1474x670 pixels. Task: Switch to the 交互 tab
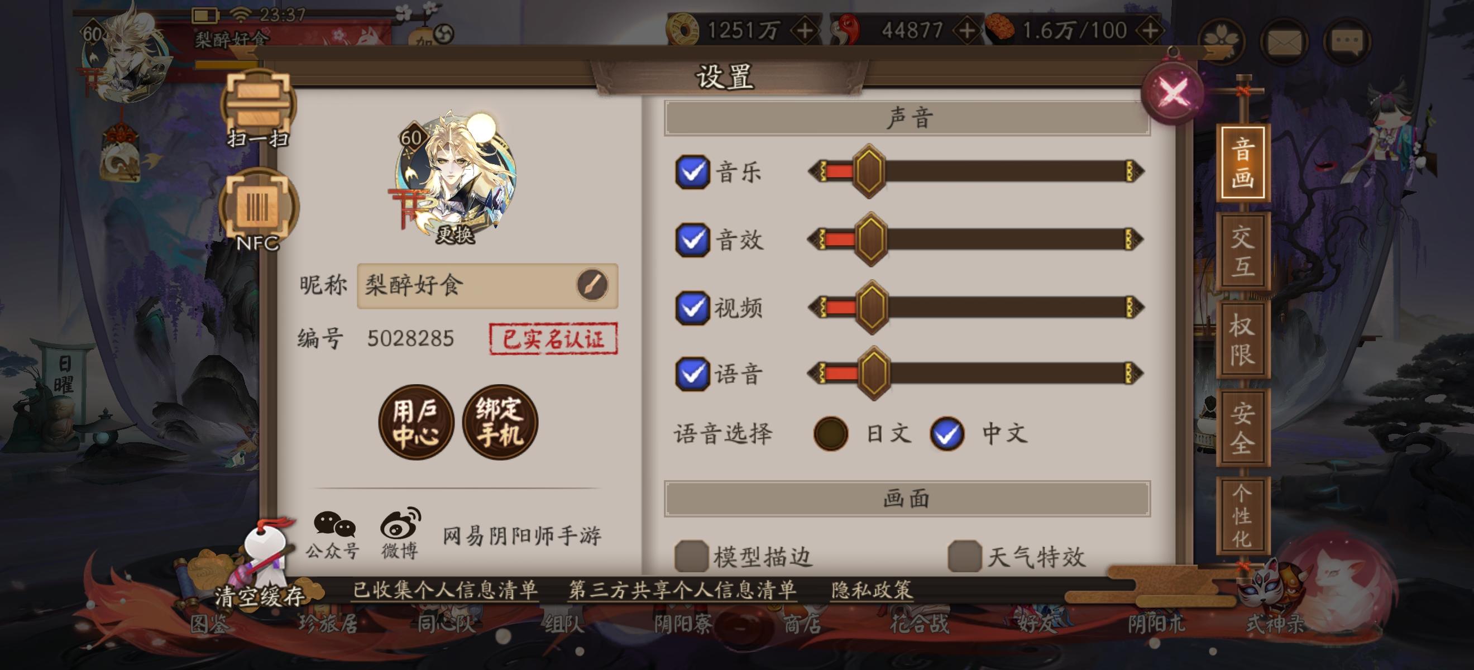[x=1243, y=251]
